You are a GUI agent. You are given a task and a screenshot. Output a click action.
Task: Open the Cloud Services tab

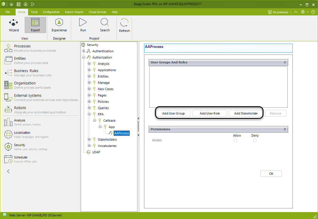pos(97,12)
